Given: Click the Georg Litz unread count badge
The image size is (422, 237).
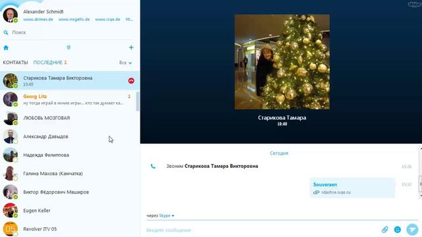Looking at the screenshot, I should point(129,96).
